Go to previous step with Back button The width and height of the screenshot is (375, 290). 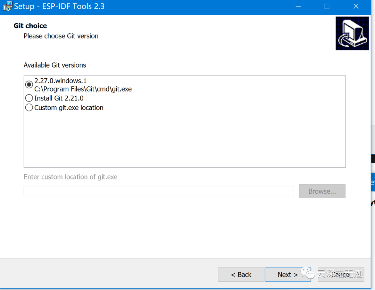click(x=241, y=274)
